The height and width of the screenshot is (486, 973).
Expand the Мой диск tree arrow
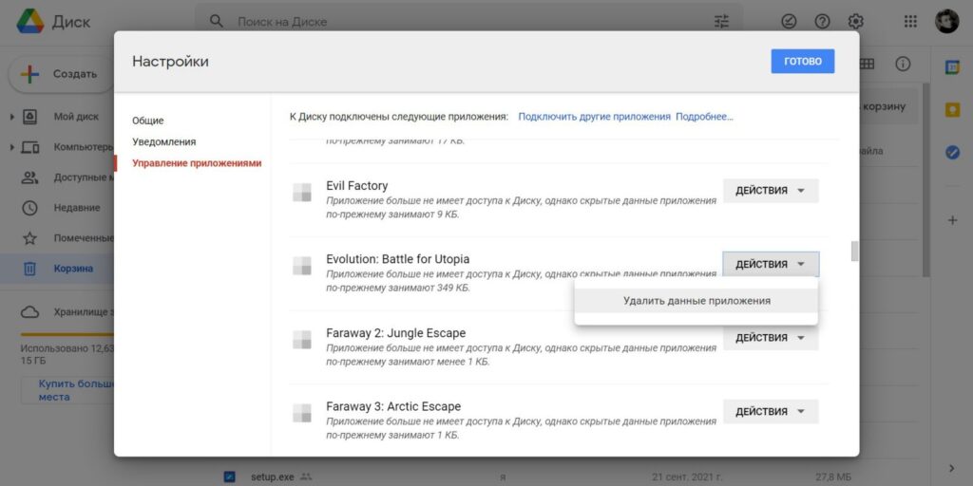click(x=11, y=117)
